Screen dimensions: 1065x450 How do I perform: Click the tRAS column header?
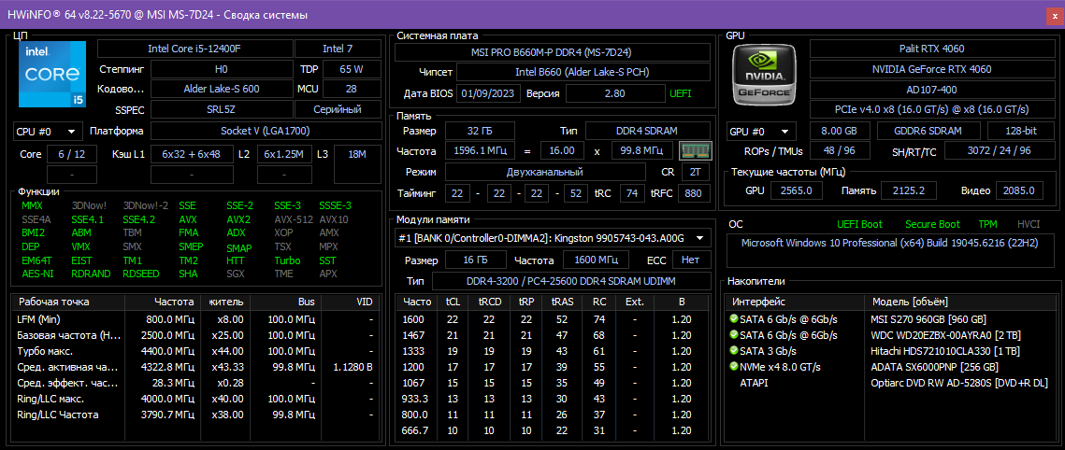[562, 302]
